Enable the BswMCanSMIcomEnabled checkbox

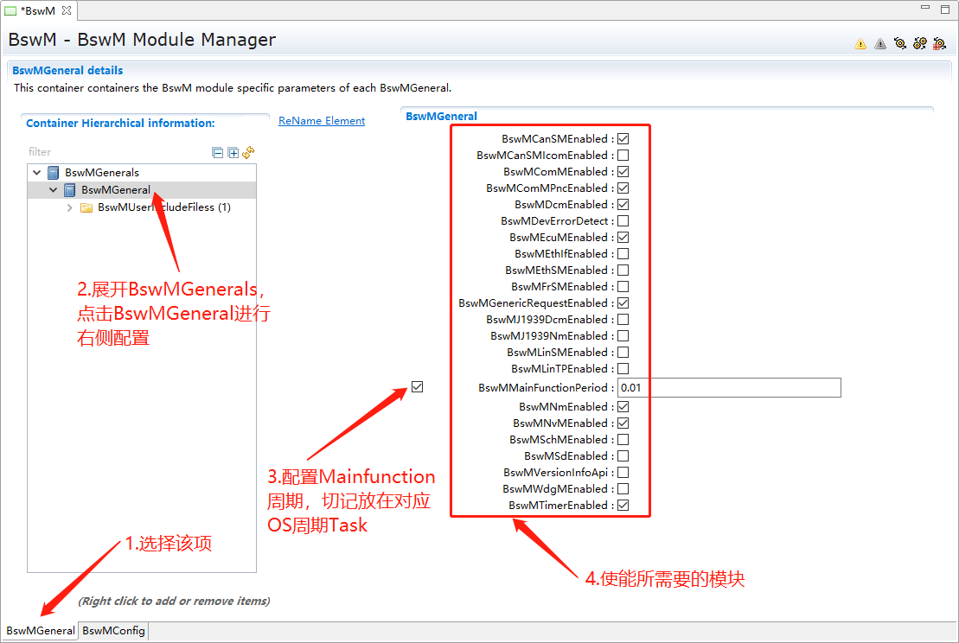pos(623,156)
